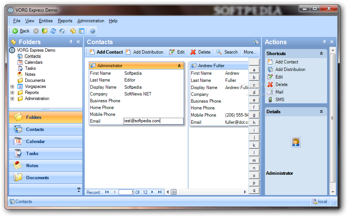Click the red Delete X icon in toolbar
This screenshot has height=217, width=348.
(x=193, y=52)
